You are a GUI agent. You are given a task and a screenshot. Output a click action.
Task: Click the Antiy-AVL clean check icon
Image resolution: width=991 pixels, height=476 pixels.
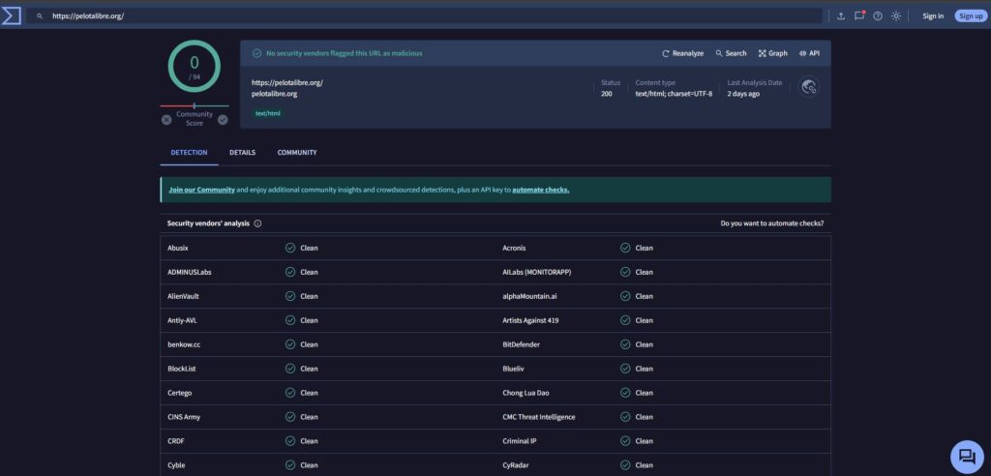[x=290, y=320]
